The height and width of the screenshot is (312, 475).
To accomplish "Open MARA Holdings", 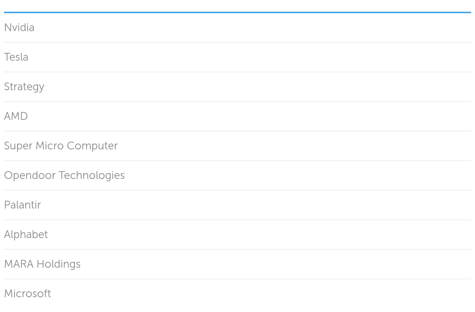I will pyautogui.click(x=42, y=264).
